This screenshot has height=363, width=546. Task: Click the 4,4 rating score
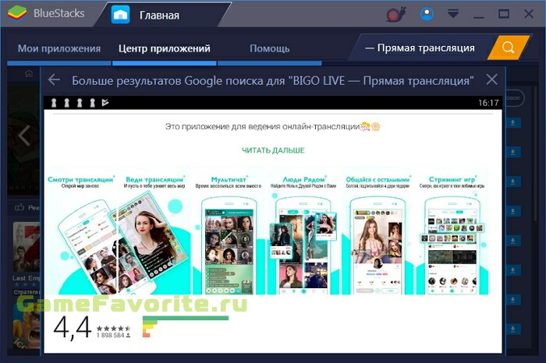click(x=73, y=327)
